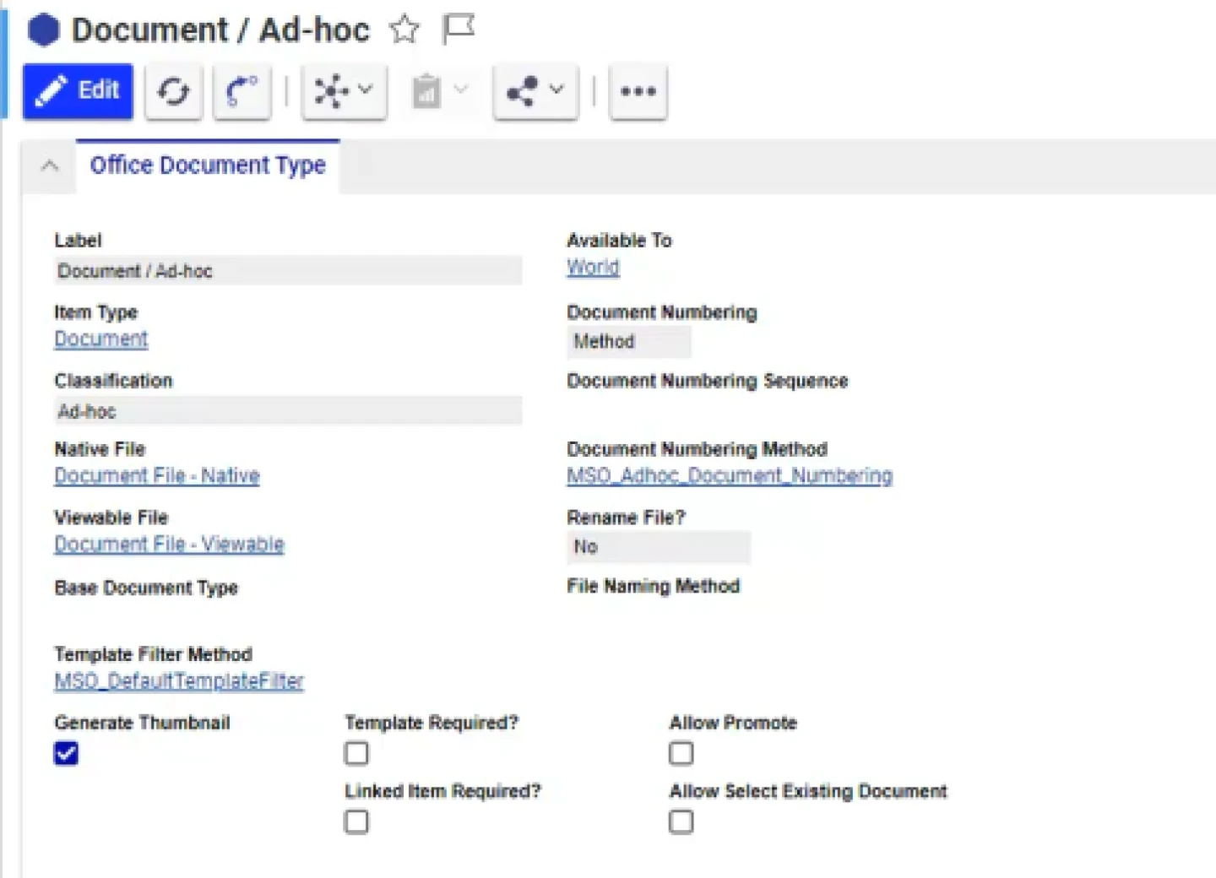Uncheck Generate Thumbnail checkbox
Image resolution: width=1216 pixels, height=878 pixels.
click(x=66, y=753)
